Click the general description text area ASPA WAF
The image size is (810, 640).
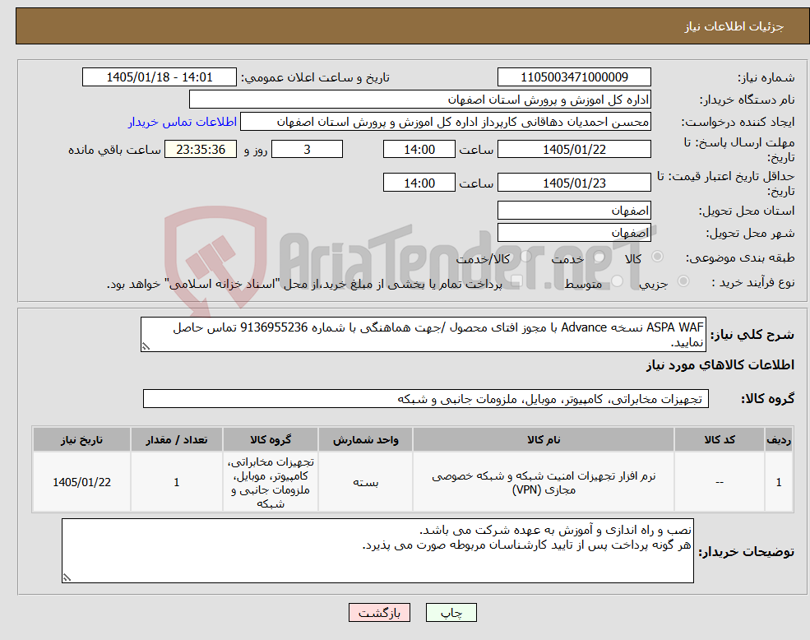click(x=423, y=335)
